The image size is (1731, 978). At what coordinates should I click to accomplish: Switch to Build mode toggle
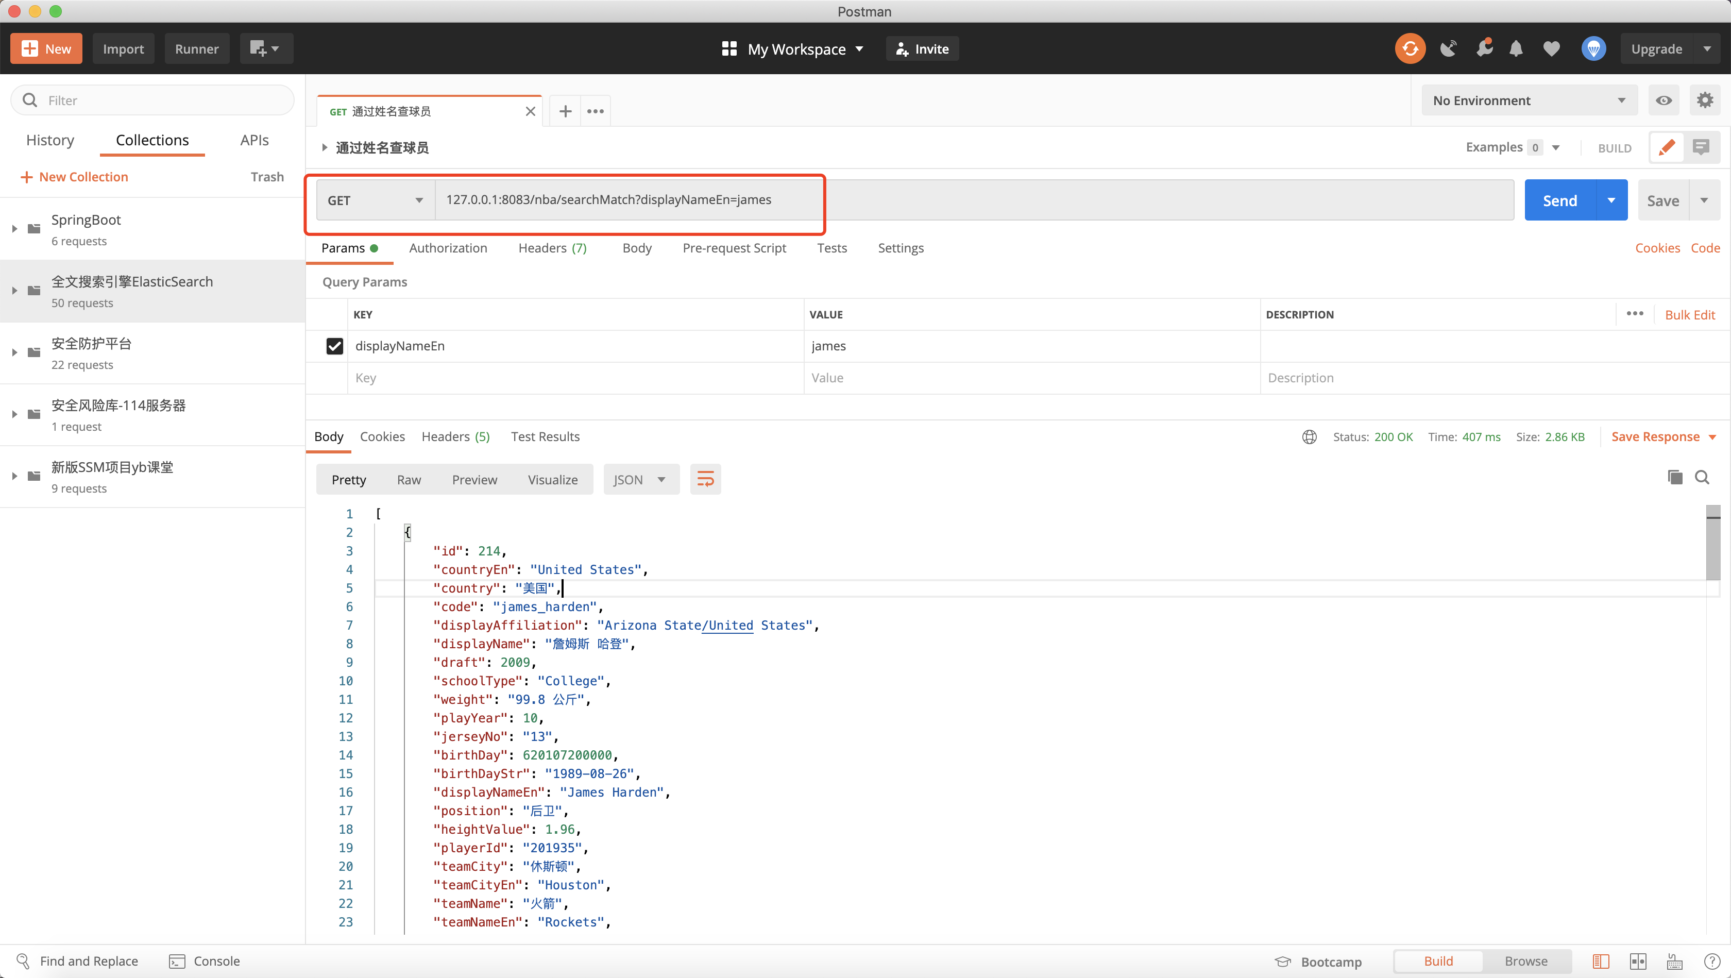(x=1439, y=962)
